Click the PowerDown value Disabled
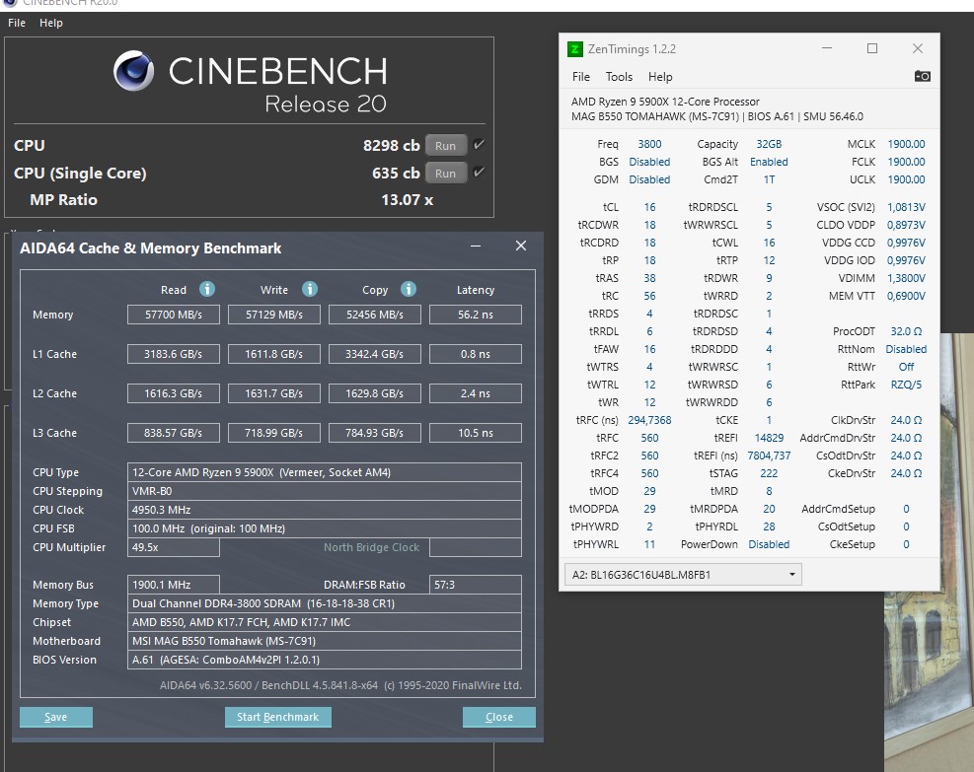 click(769, 544)
